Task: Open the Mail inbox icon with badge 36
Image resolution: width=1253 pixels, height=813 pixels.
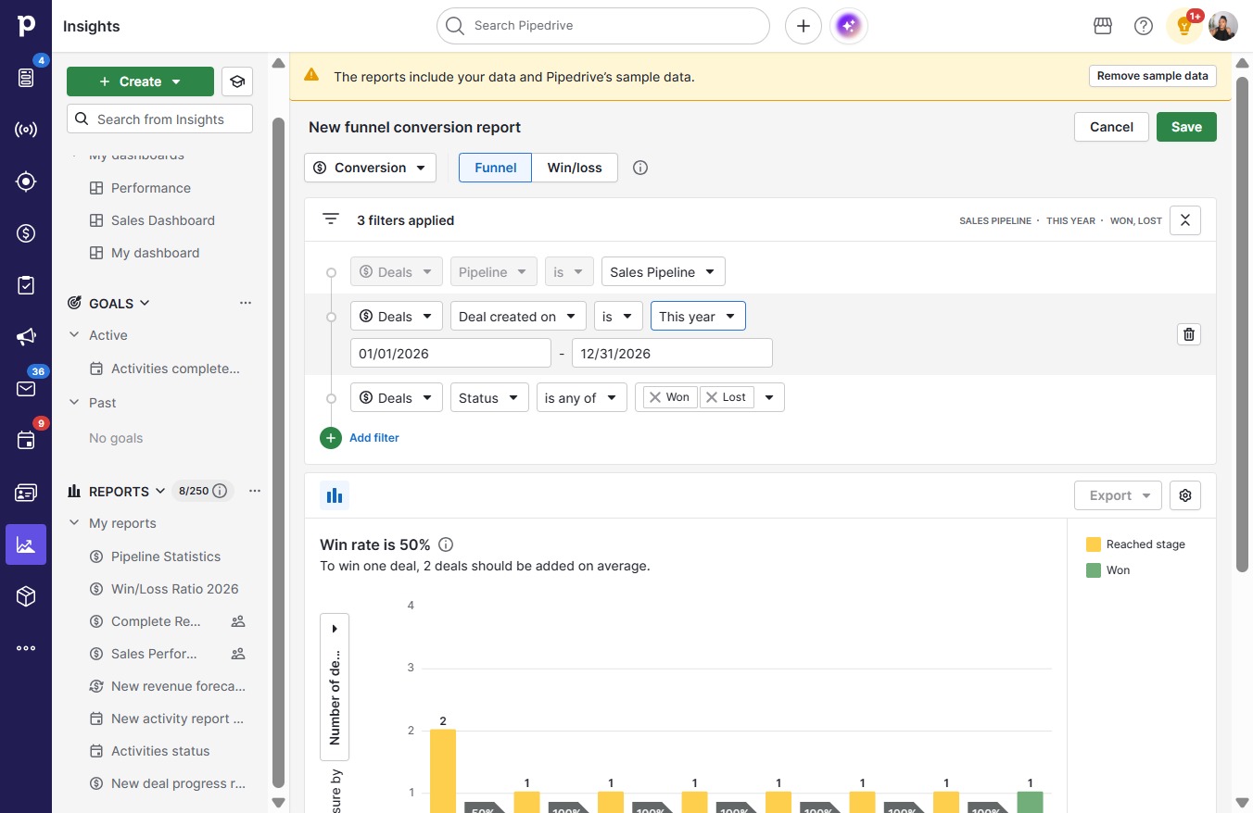Action: 26,389
